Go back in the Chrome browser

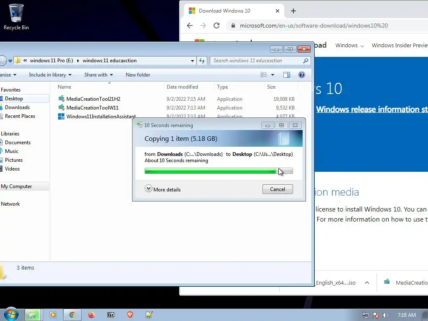(x=190, y=25)
